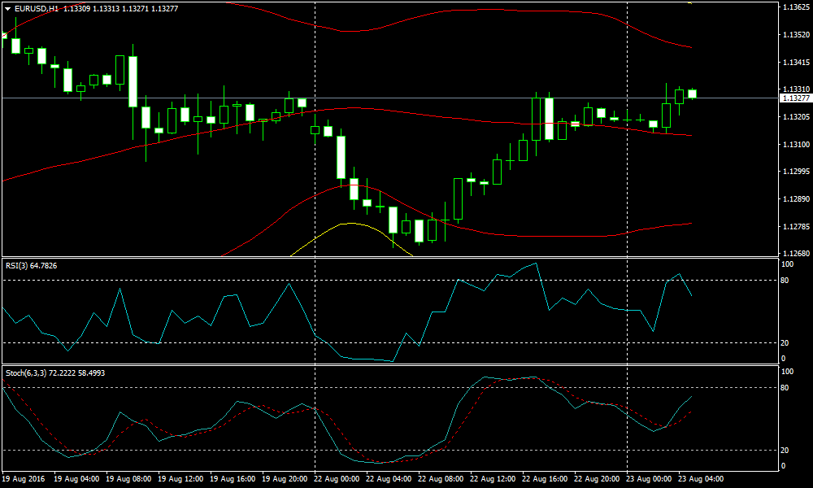Select the 22 Aug 00:00 time axis label
The width and height of the screenshot is (813, 488).
tap(337, 479)
